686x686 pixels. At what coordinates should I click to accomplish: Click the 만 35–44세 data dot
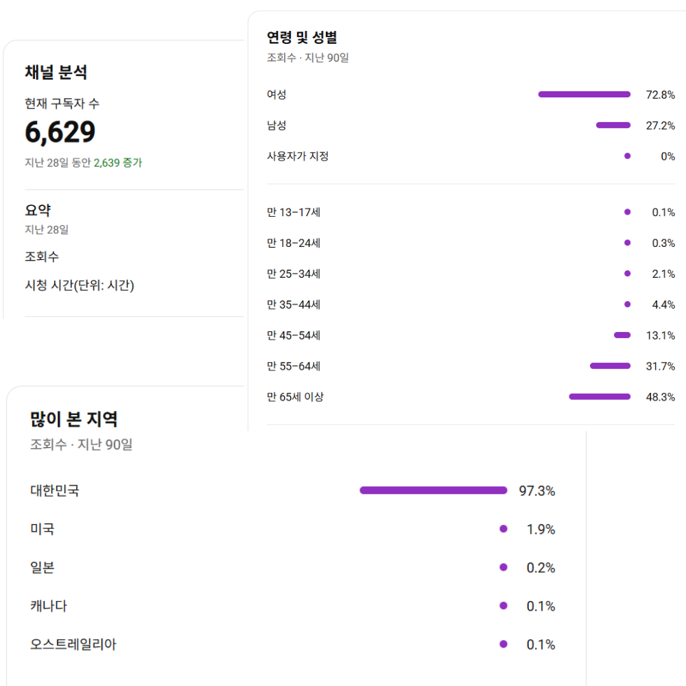(628, 305)
